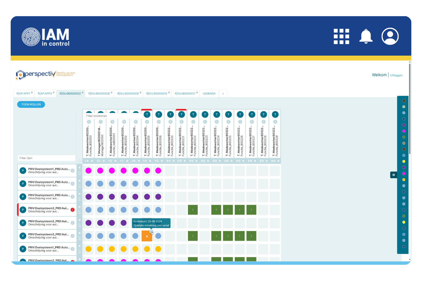Toggle the yellow circle under Manager802000 column
The image size is (422, 281).
coord(100,249)
